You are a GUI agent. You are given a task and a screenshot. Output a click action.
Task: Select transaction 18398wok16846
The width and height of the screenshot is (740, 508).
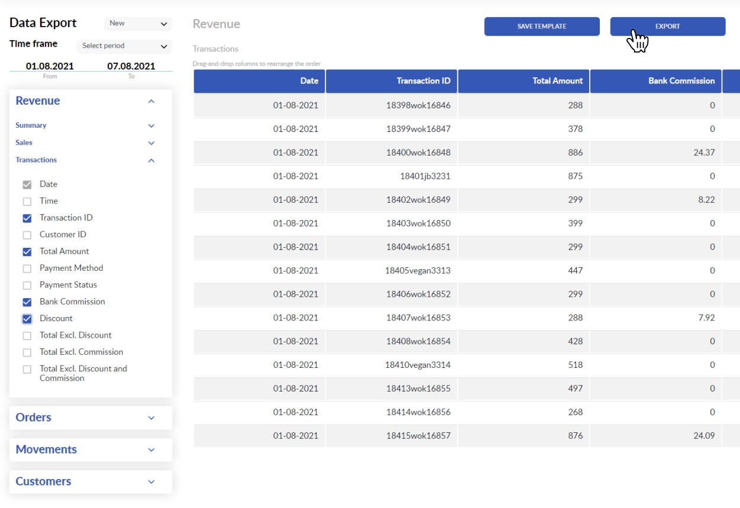tap(418, 105)
